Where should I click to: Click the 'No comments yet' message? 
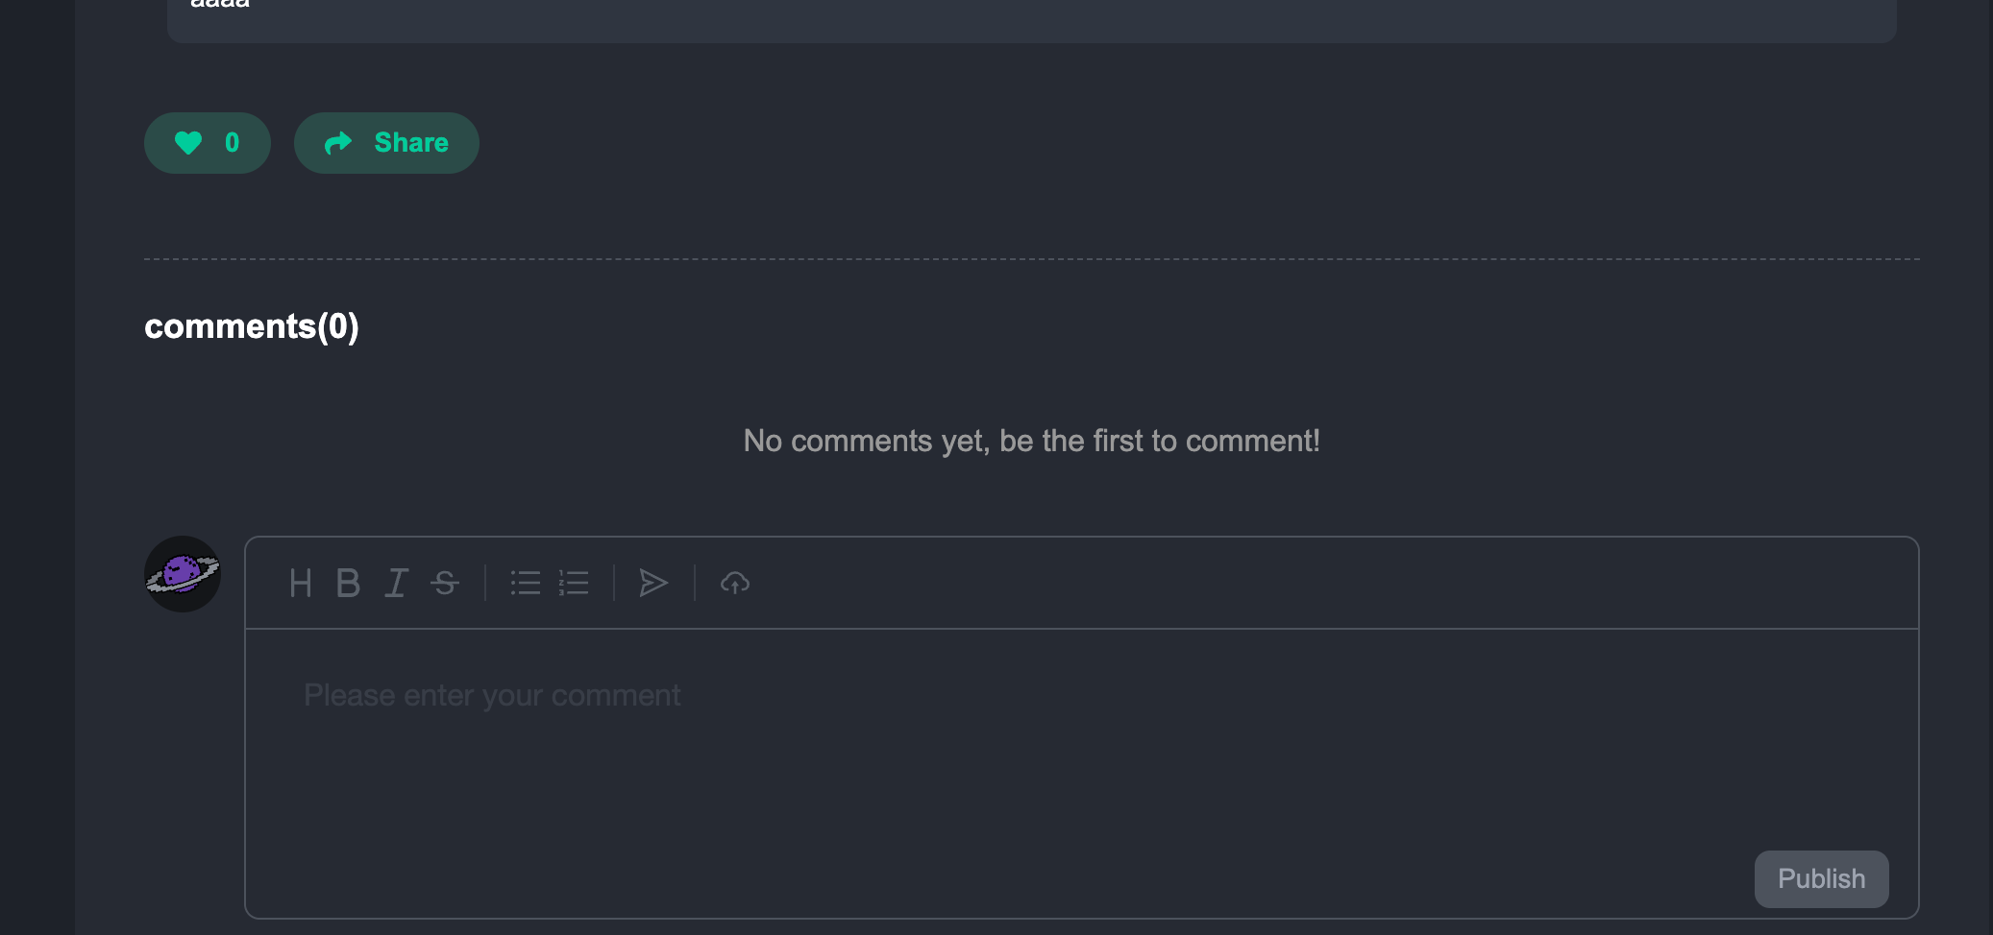pyautogui.click(x=1031, y=441)
